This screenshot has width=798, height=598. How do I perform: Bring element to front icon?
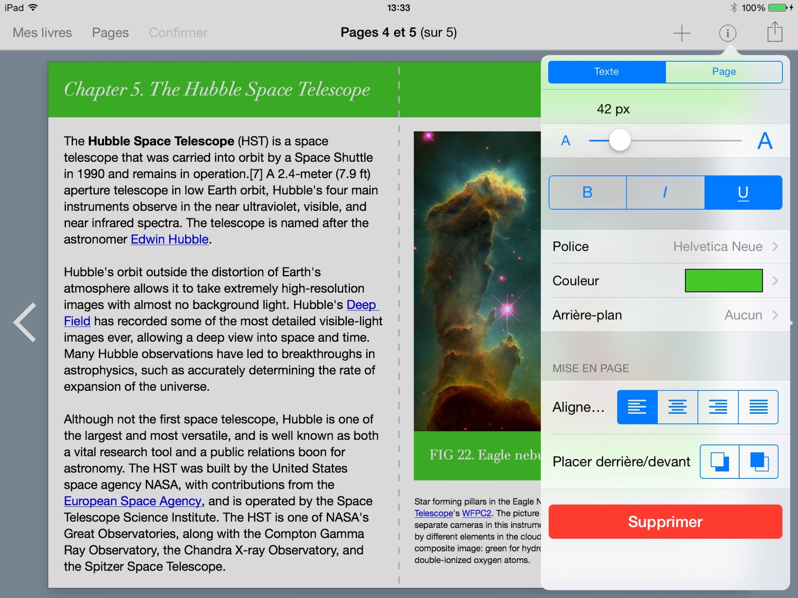coord(758,461)
